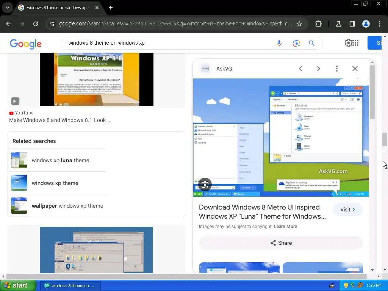Click the preview panel scrollbar thumb
Image resolution: width=388 pixels, height=291 pixels.
[372, 92]
